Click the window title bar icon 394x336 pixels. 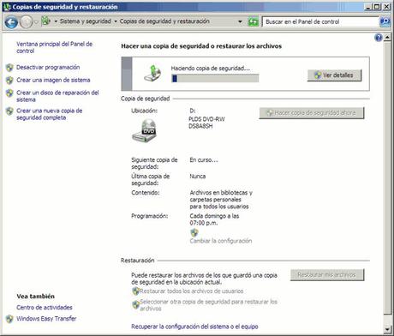(x=7, y=7)
